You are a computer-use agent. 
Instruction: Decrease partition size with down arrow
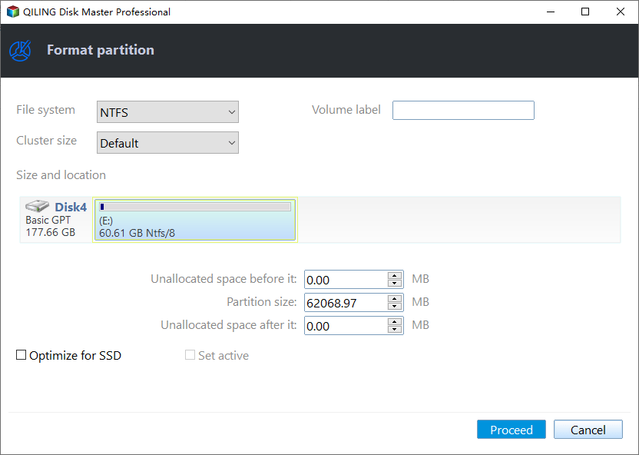[x=395, y=307]
